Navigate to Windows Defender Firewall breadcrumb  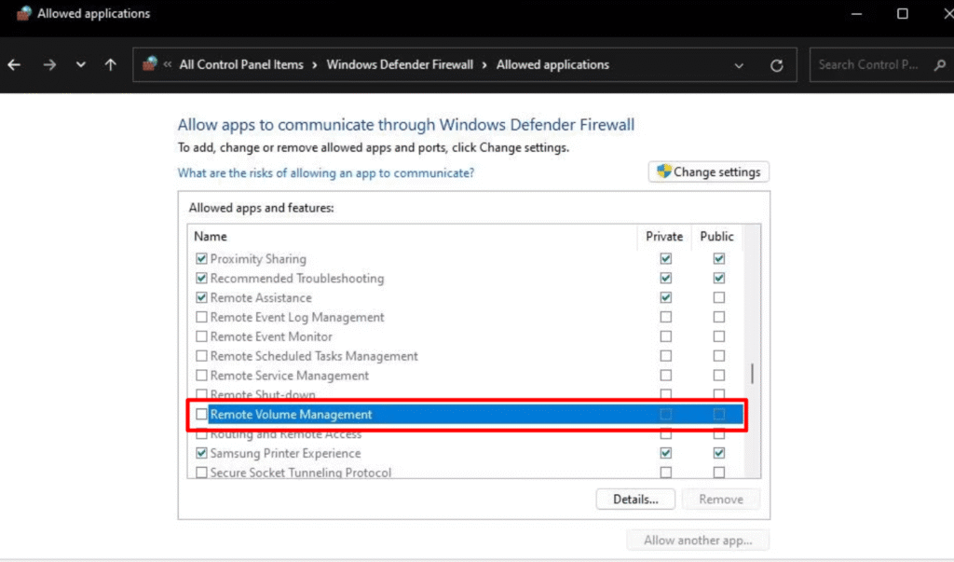[x=400, y=65]
